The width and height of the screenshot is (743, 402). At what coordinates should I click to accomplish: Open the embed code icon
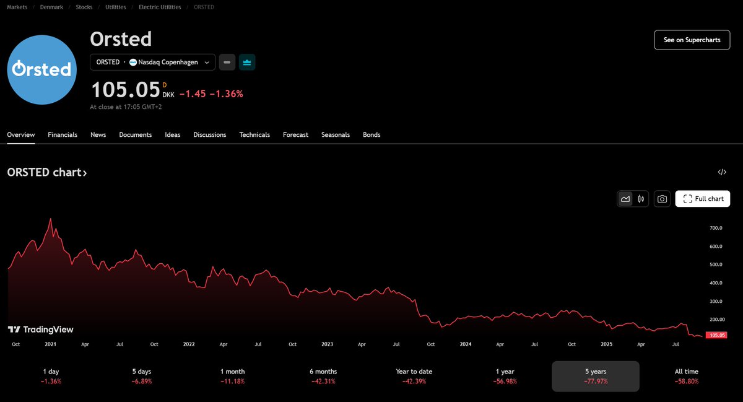pos(722,172)
